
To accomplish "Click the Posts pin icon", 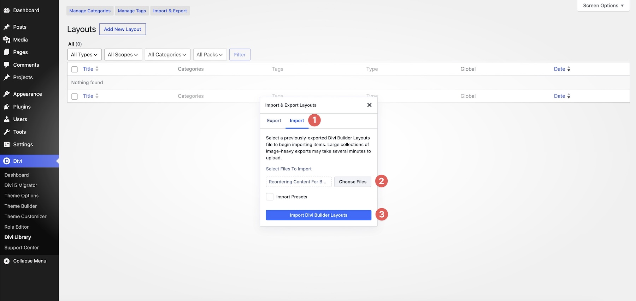I will [7, 27].
